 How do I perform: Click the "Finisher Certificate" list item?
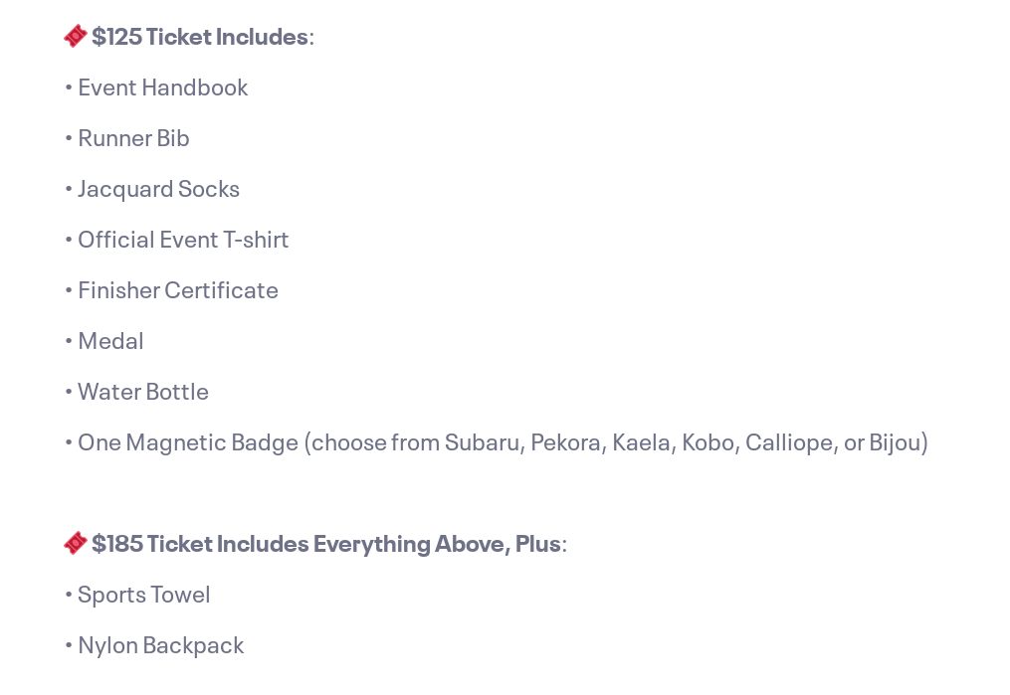[x=178, y=290]
